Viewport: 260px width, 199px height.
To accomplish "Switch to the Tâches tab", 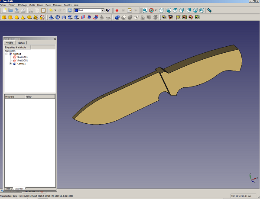I will click(x=21, y=43).
